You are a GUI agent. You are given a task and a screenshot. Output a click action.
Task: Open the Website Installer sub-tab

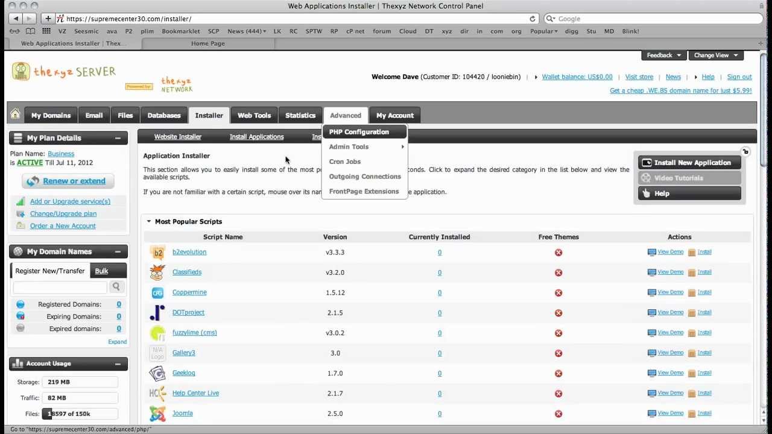[x=178, y=137]
